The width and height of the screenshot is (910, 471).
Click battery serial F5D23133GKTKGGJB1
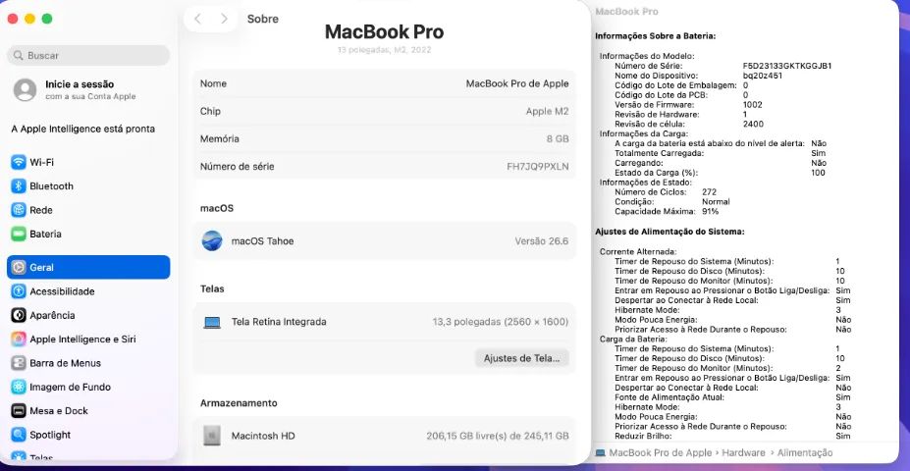click(x=787, y=66)
